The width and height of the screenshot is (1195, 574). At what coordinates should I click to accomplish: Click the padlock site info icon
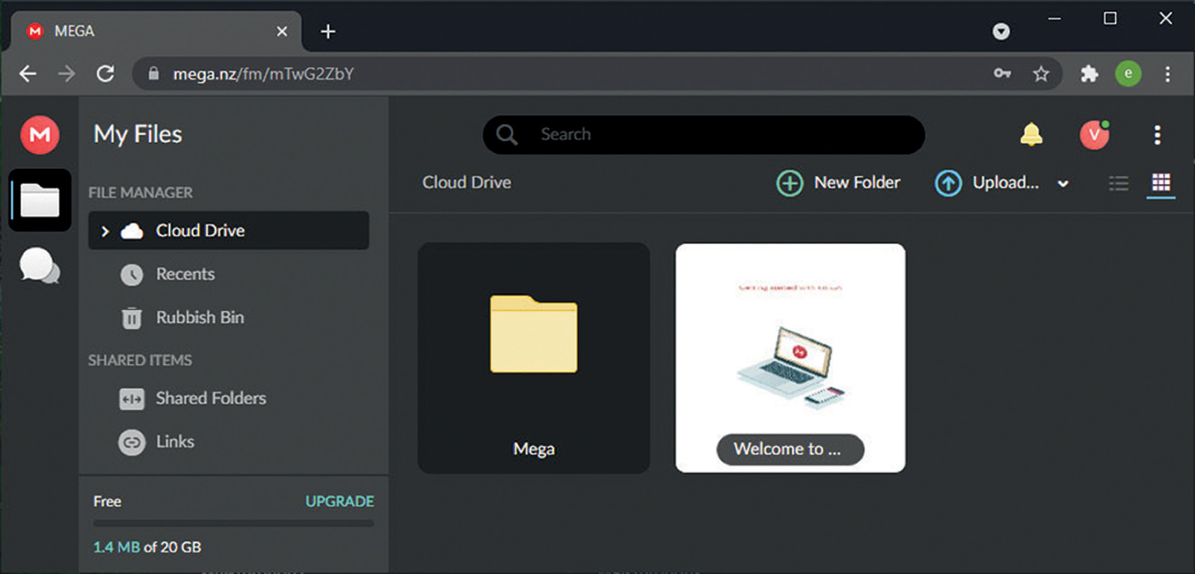[154, 74]
